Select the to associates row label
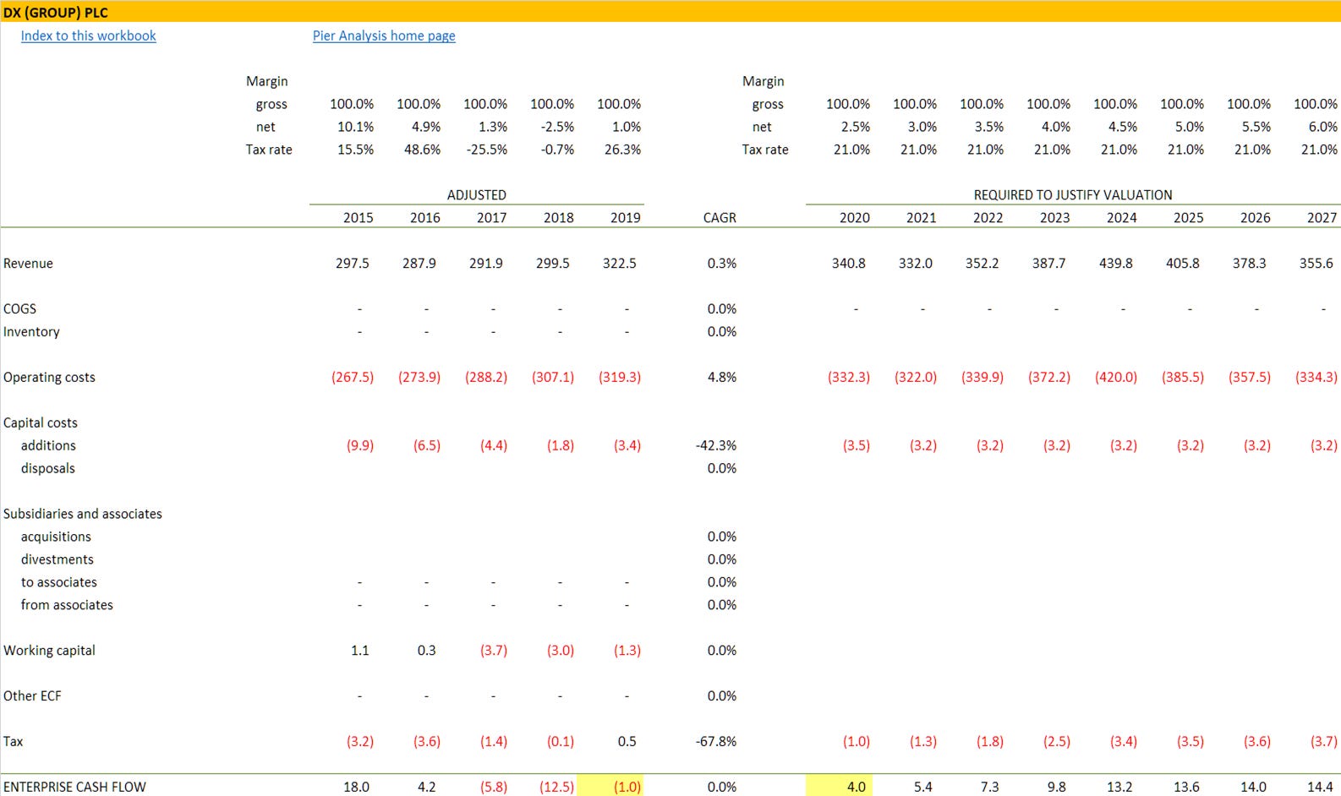The width and height of the screenshot is (1341, 796). [x=58, y=582]
